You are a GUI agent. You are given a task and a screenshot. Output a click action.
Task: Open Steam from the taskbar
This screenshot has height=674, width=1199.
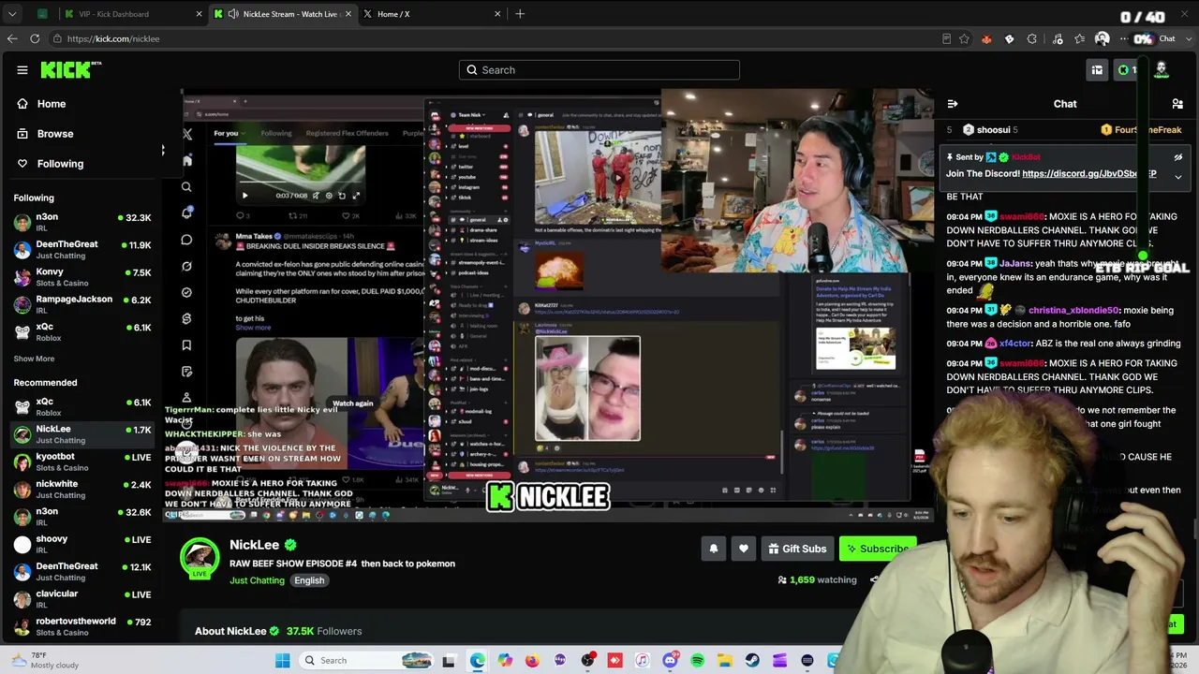point(752,661)
